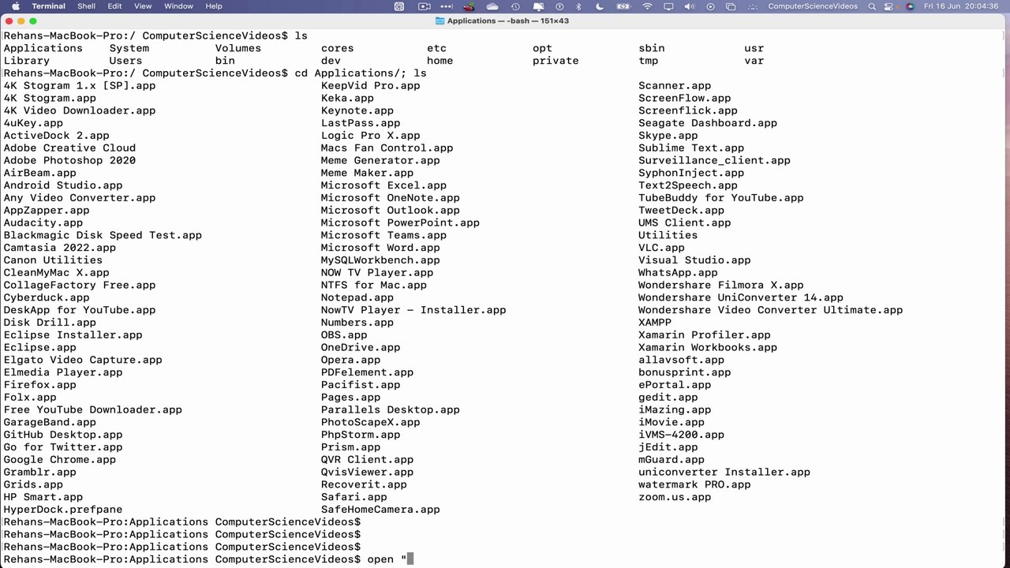Click 'NowTV Player – Installer.app' text

413,310
